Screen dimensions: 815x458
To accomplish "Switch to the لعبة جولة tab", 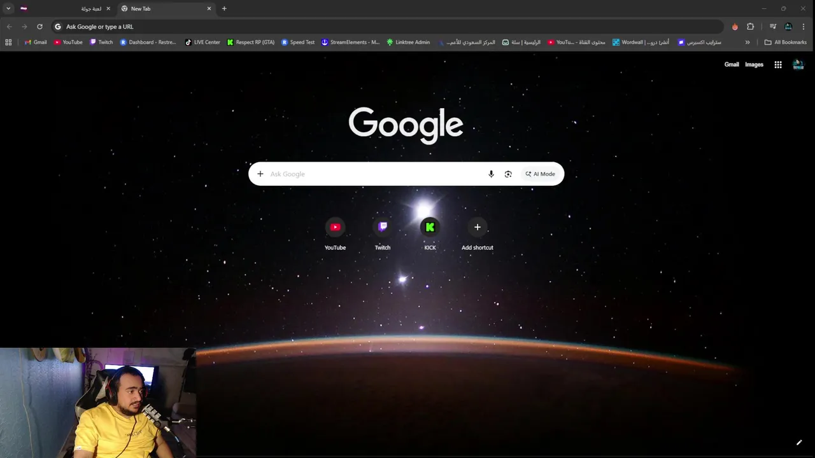I will point(66,9).
